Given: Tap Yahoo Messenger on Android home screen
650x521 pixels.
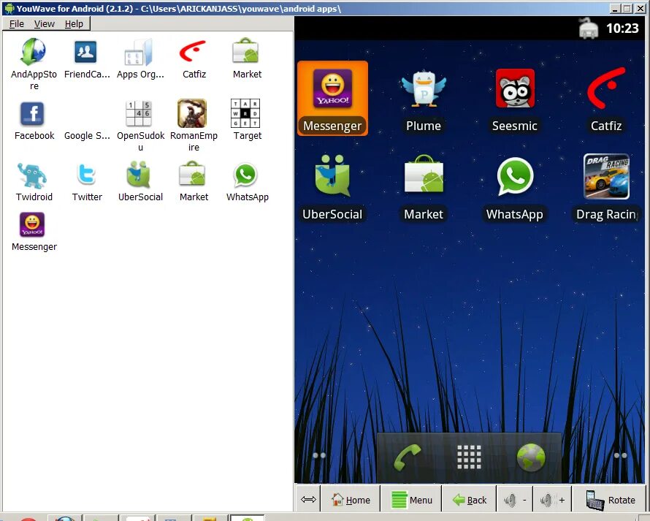Looking at the screenshot, I should pyautogui.click(x=332, y=99).
